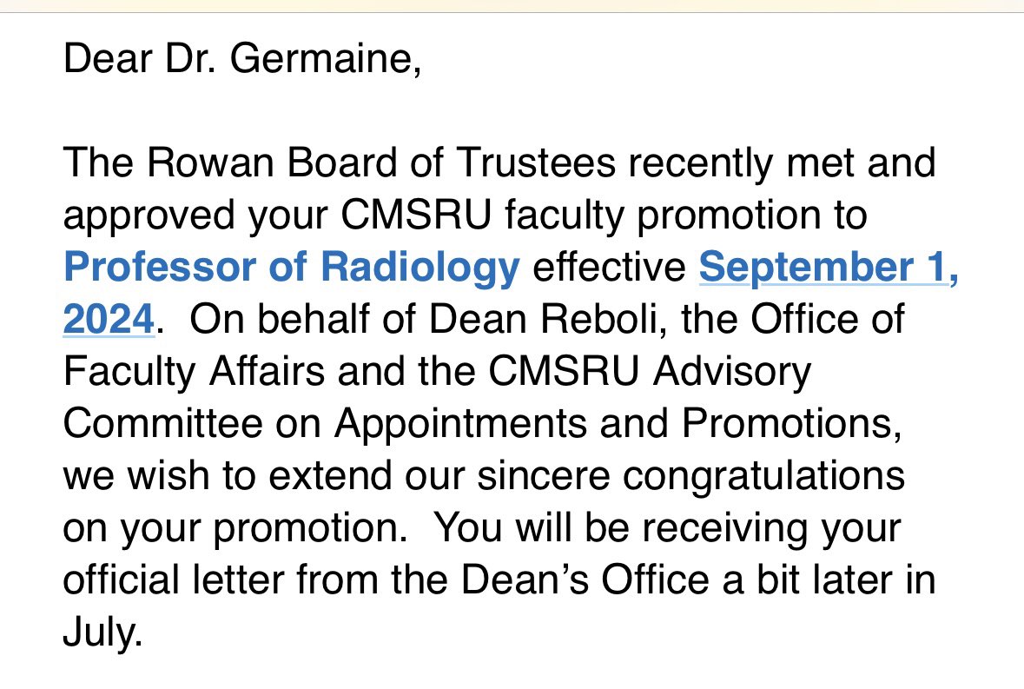Click the final word July
The height and width of the screenshot is (689, 1024).
(102, 633)
